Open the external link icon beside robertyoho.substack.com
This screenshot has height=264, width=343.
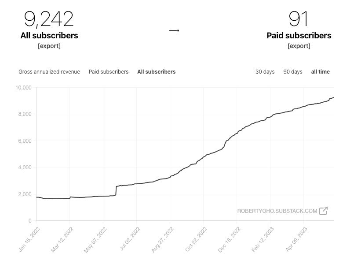pyautogui.click(x=323, y=211)
